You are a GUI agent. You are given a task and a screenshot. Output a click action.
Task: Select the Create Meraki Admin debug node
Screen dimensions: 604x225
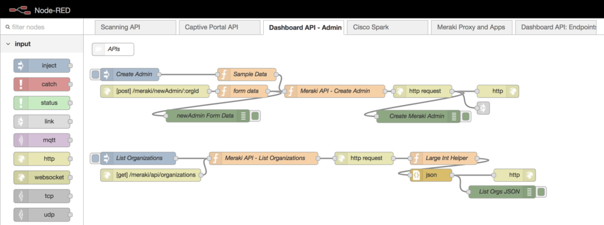(418, 116)
